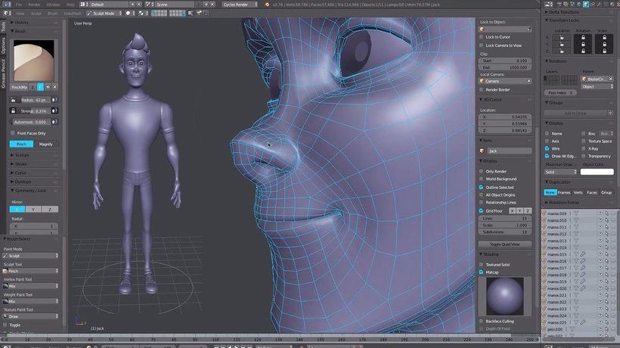This screenshot has width=620, height=348.
Task: Click the brush preview thumbnail
Action: coord(34,61)
